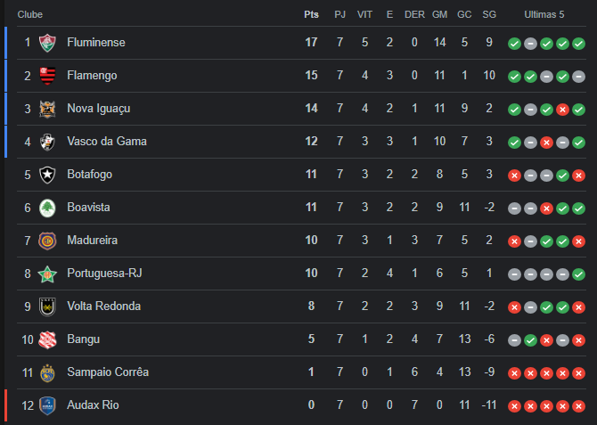This screenshot has height=425, width=597.
Task: Click the Vasco da Gama crest
Action: tap(47, 142)
